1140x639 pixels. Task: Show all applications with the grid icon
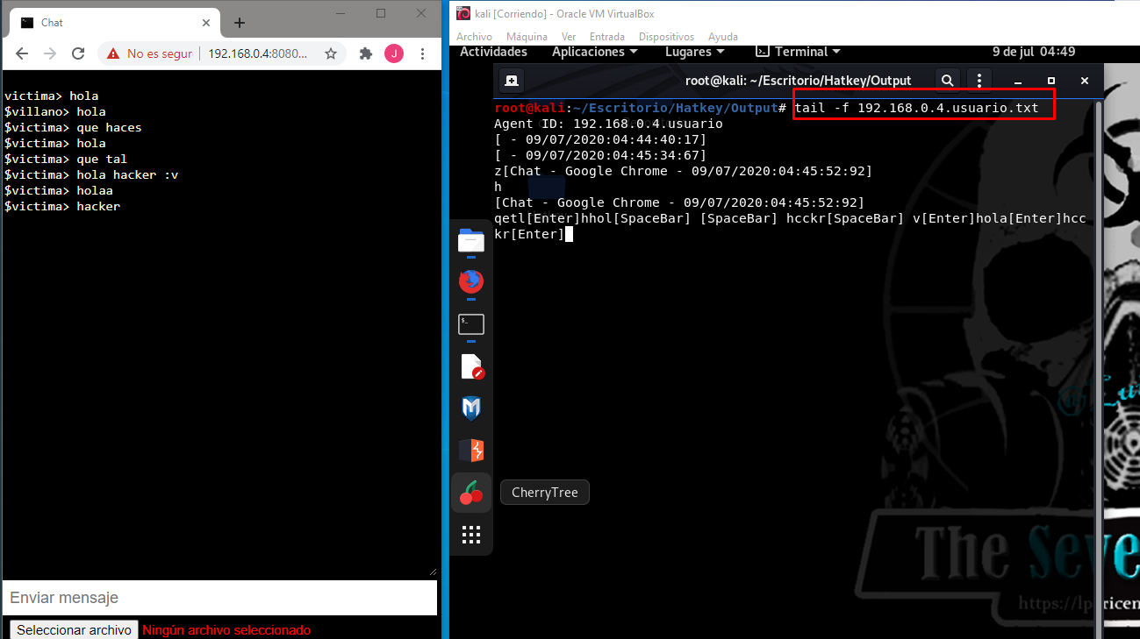click(x=471, y=534)
